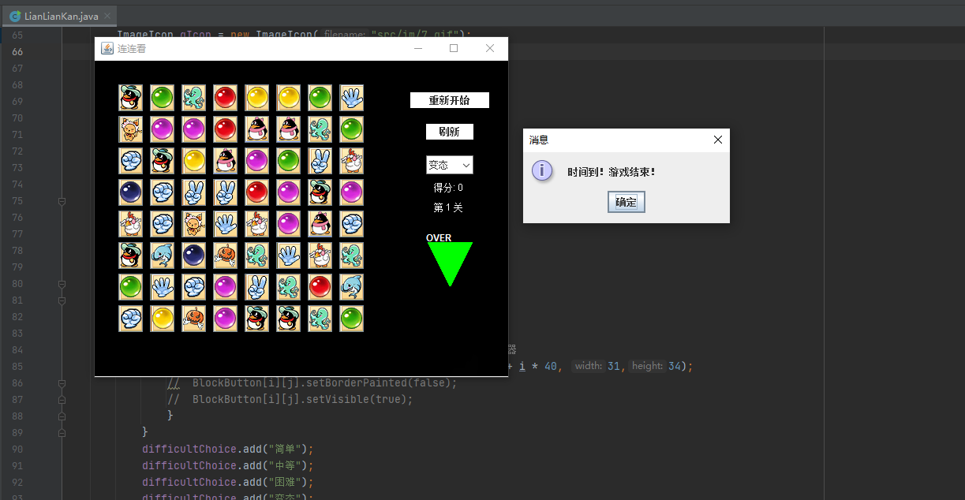Collapse the code fold marker at line 75

tap(62, 201)
